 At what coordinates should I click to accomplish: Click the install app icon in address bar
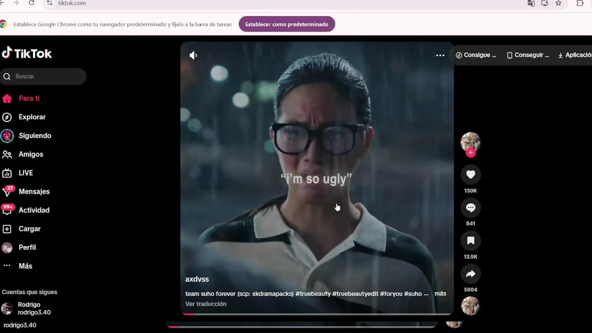point(545,3)
